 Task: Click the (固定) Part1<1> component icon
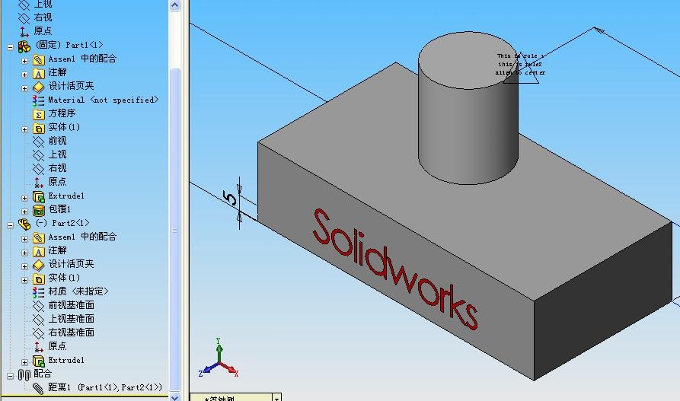pyautogui.click(x=24, y=46)
